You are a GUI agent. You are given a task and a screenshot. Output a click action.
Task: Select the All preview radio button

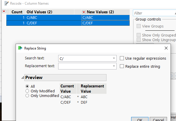coord(27,86)
